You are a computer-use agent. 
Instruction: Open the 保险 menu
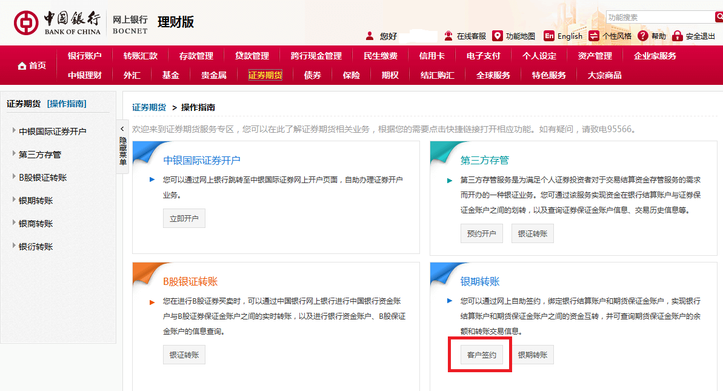click(x=352, y=75)
